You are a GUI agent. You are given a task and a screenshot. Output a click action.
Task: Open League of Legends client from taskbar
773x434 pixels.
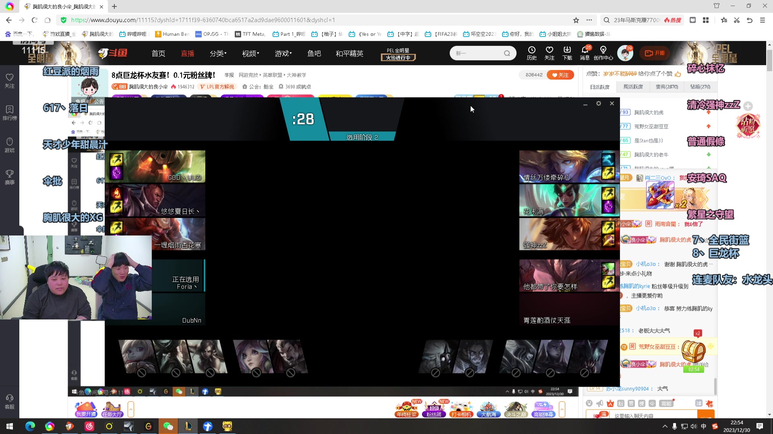point(188,426)
